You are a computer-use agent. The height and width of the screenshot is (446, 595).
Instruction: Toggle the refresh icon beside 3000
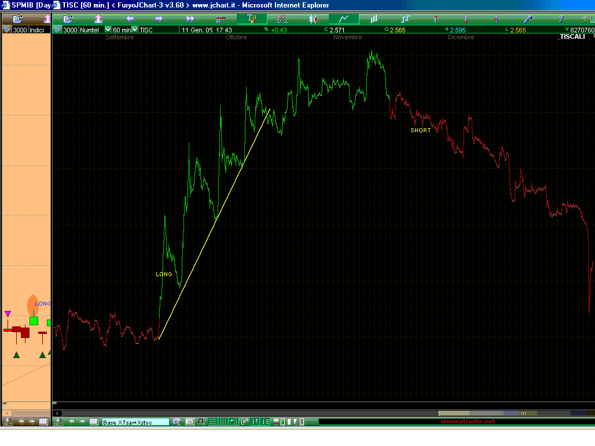pos(57,29)
